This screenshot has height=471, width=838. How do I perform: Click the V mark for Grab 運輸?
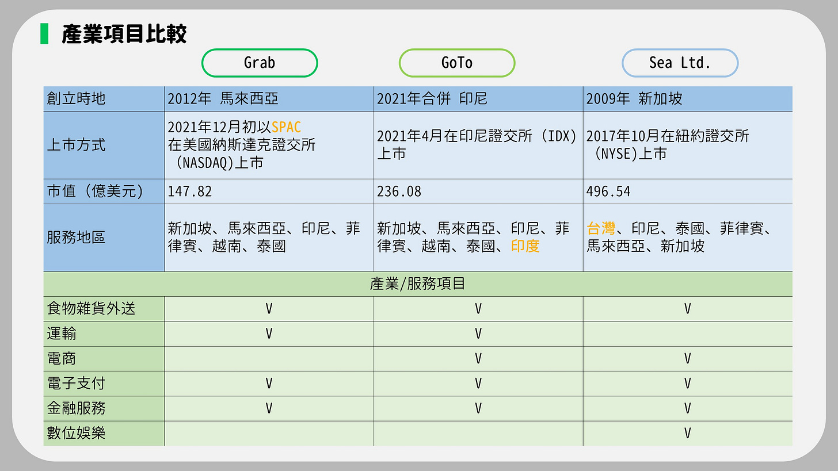click(269, 334)
